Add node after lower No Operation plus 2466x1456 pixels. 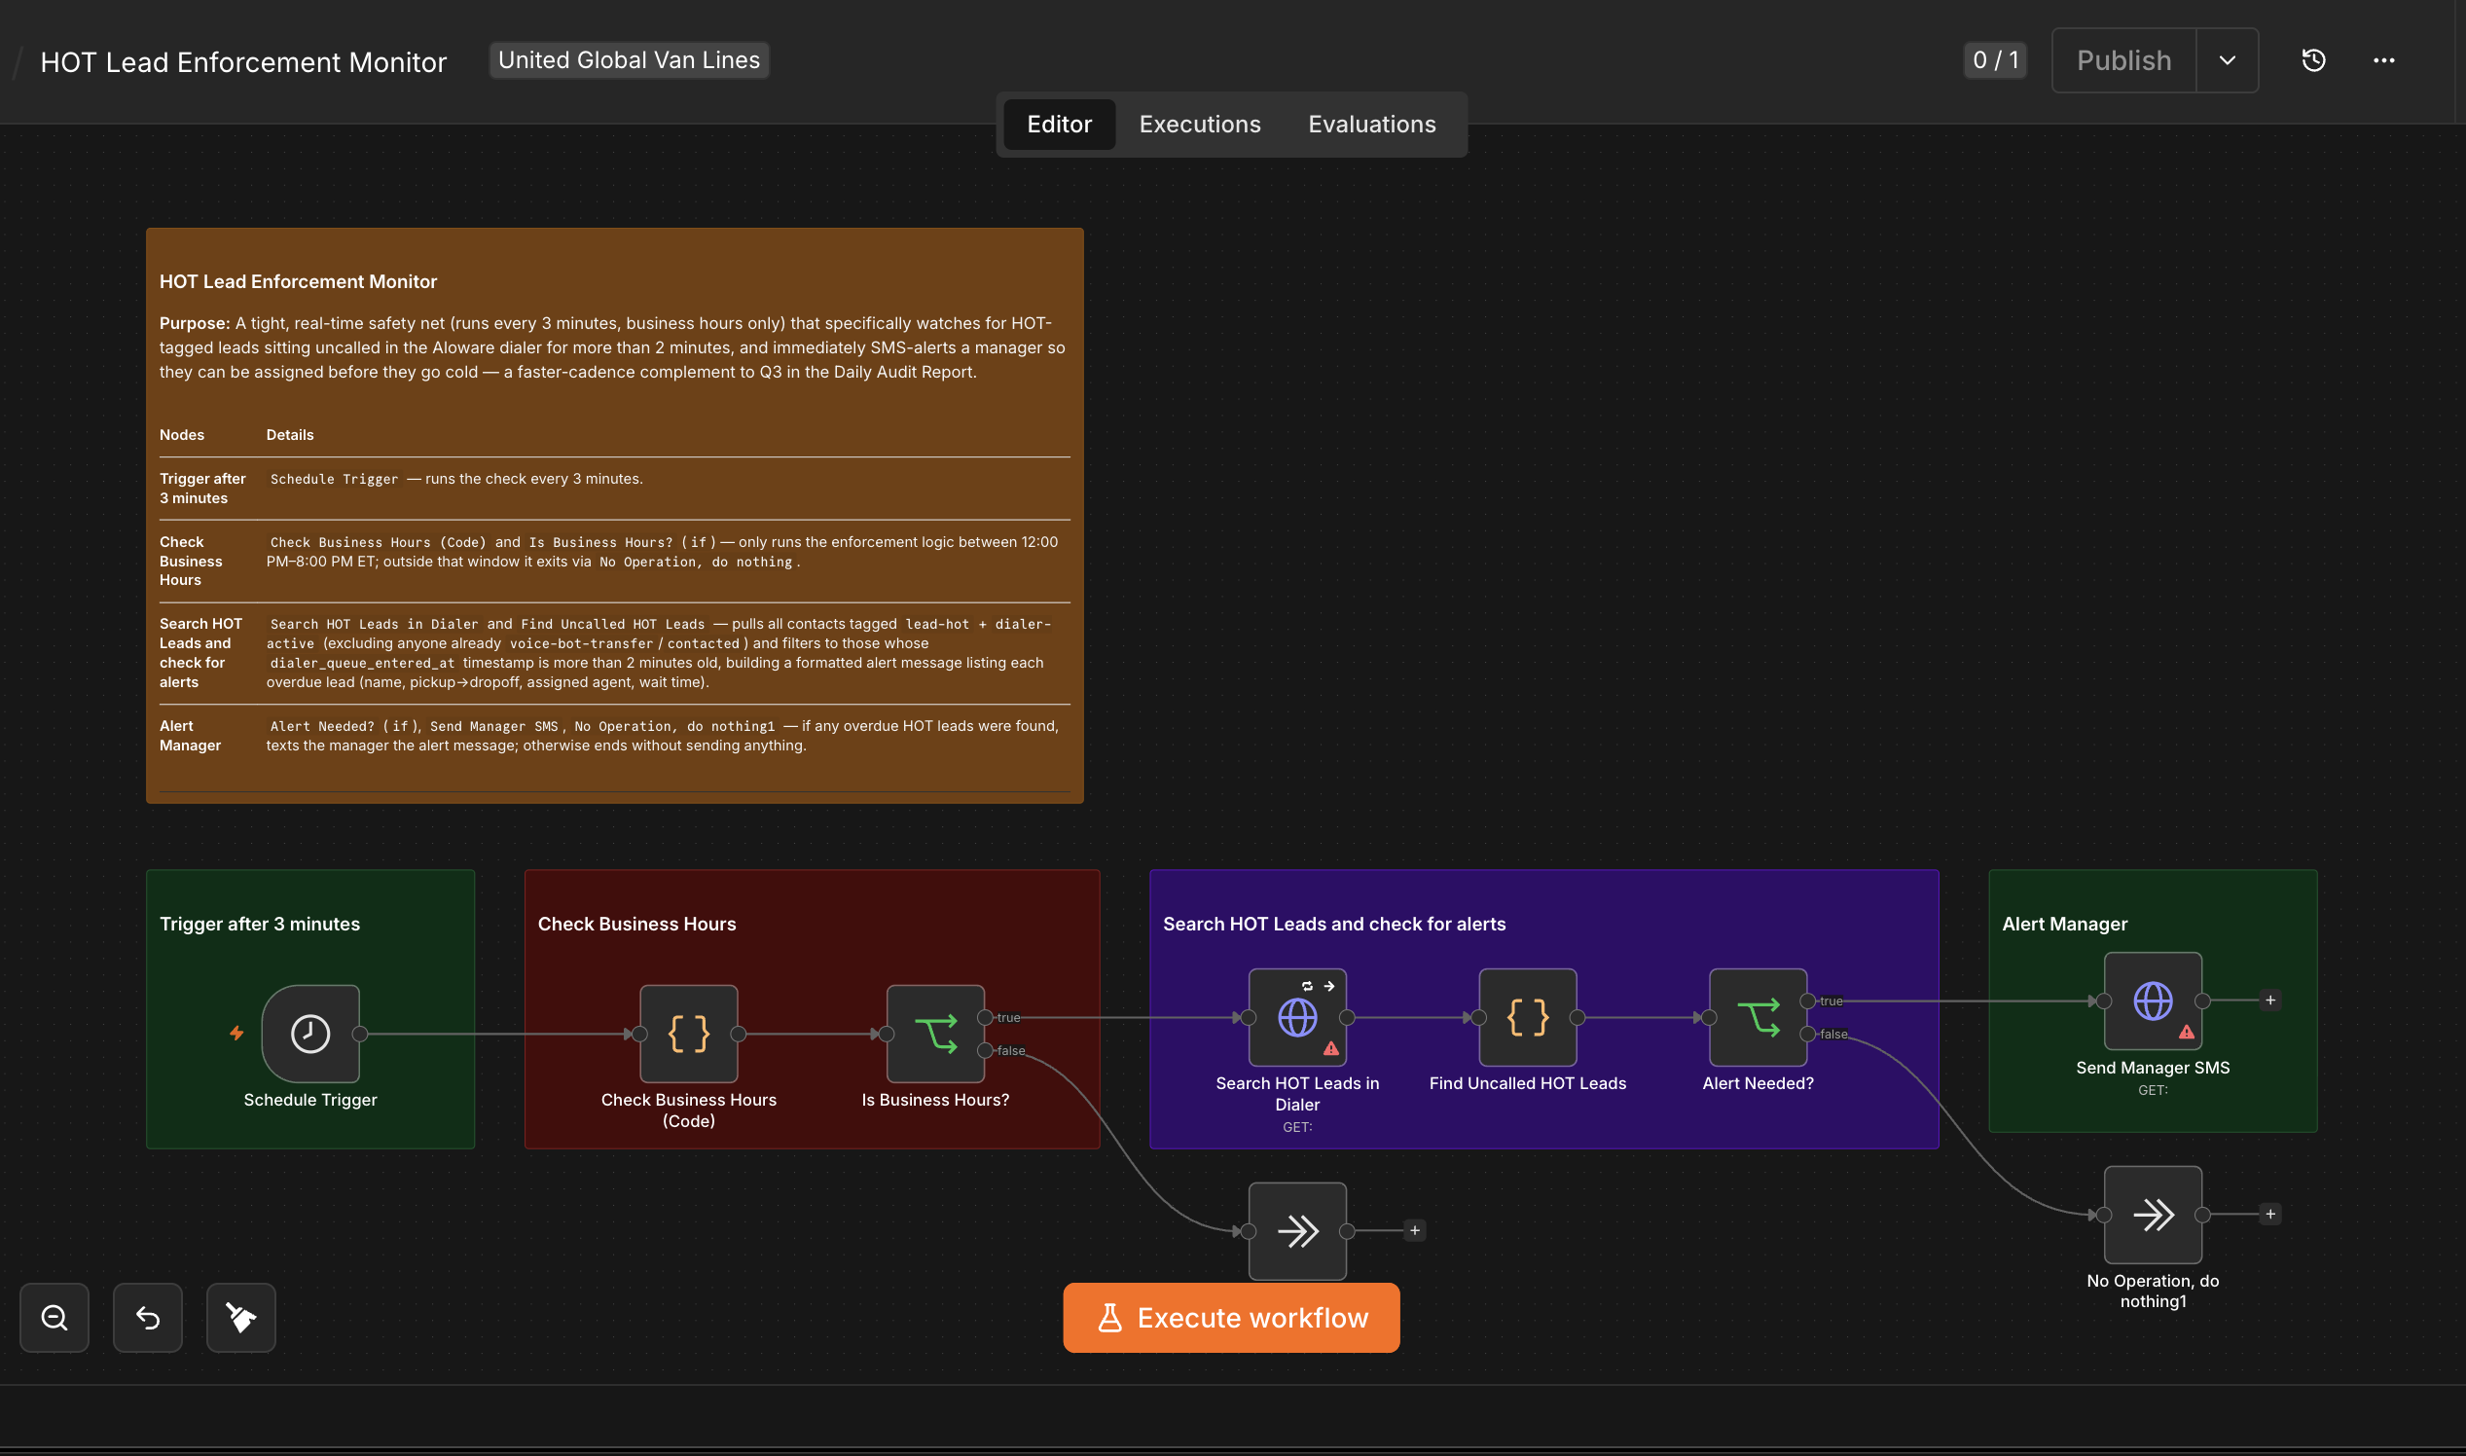click(1414, 1230)
